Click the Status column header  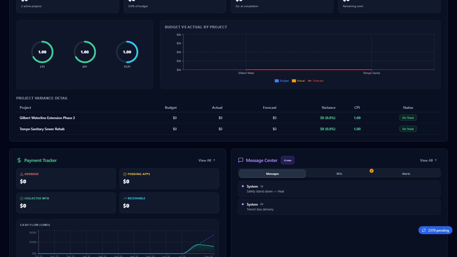pos(408,108)
